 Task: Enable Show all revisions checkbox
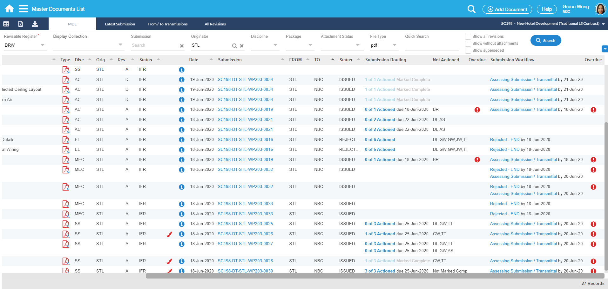point(468,37)
